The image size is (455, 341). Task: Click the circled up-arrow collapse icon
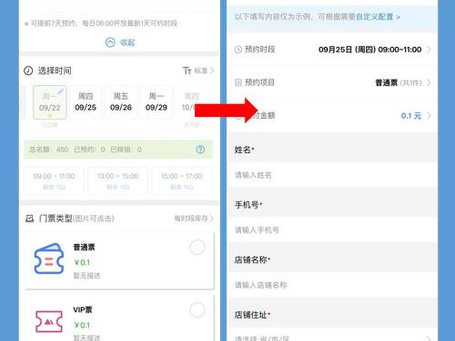[110, 43]
